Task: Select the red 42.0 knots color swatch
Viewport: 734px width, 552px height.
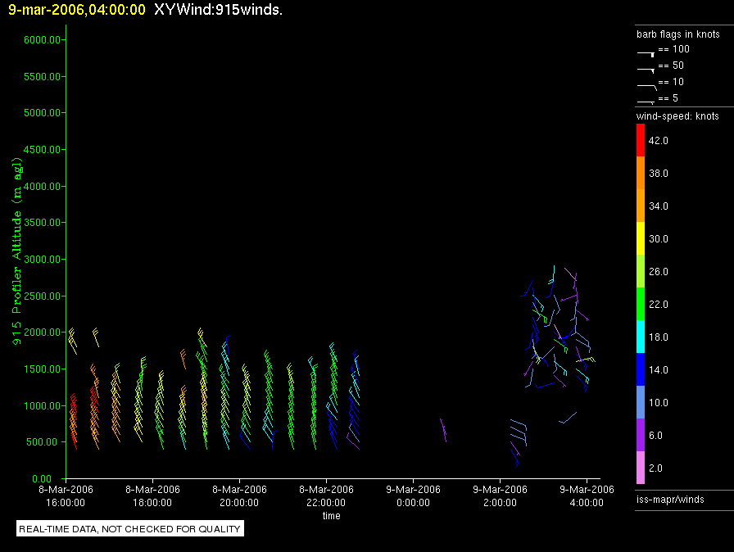Action: [641, 140]
